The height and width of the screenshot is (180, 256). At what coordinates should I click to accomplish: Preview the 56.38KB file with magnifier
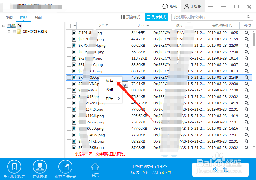coord(246,52)
